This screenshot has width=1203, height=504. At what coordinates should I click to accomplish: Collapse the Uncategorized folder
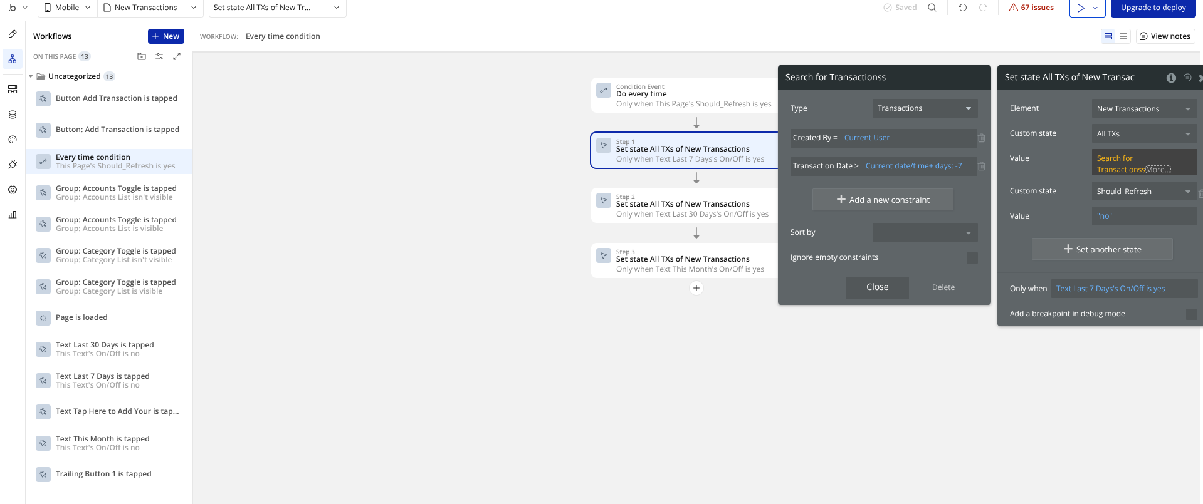pos(31,76)
